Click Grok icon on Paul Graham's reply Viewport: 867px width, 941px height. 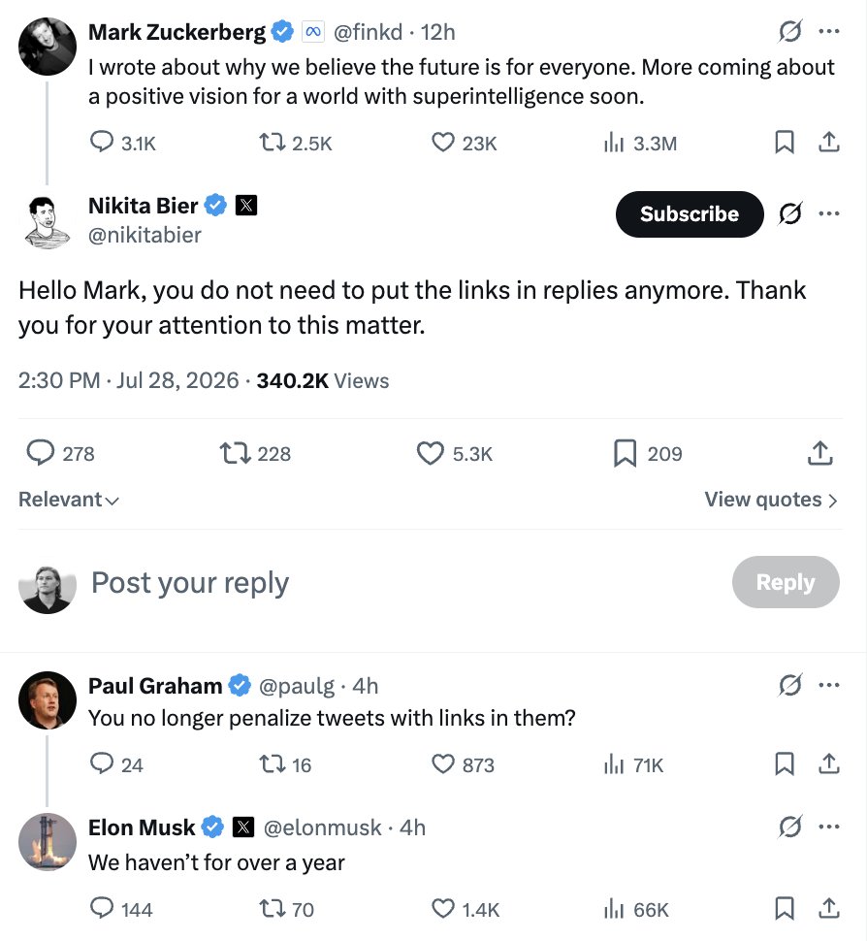click(x=789, y=685)
